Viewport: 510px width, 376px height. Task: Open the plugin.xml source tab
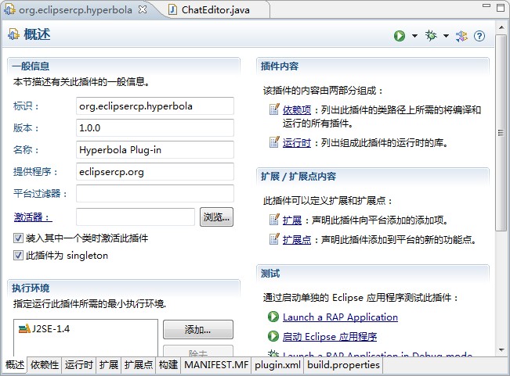(x=277, y=364)
